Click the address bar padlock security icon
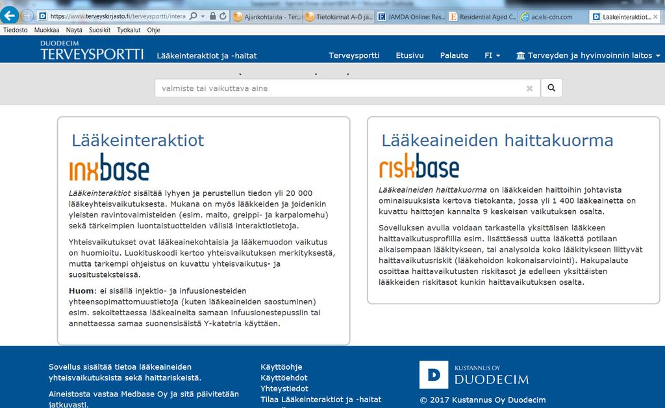The width and height of the screenshot is (665, 408). (213, 16)
